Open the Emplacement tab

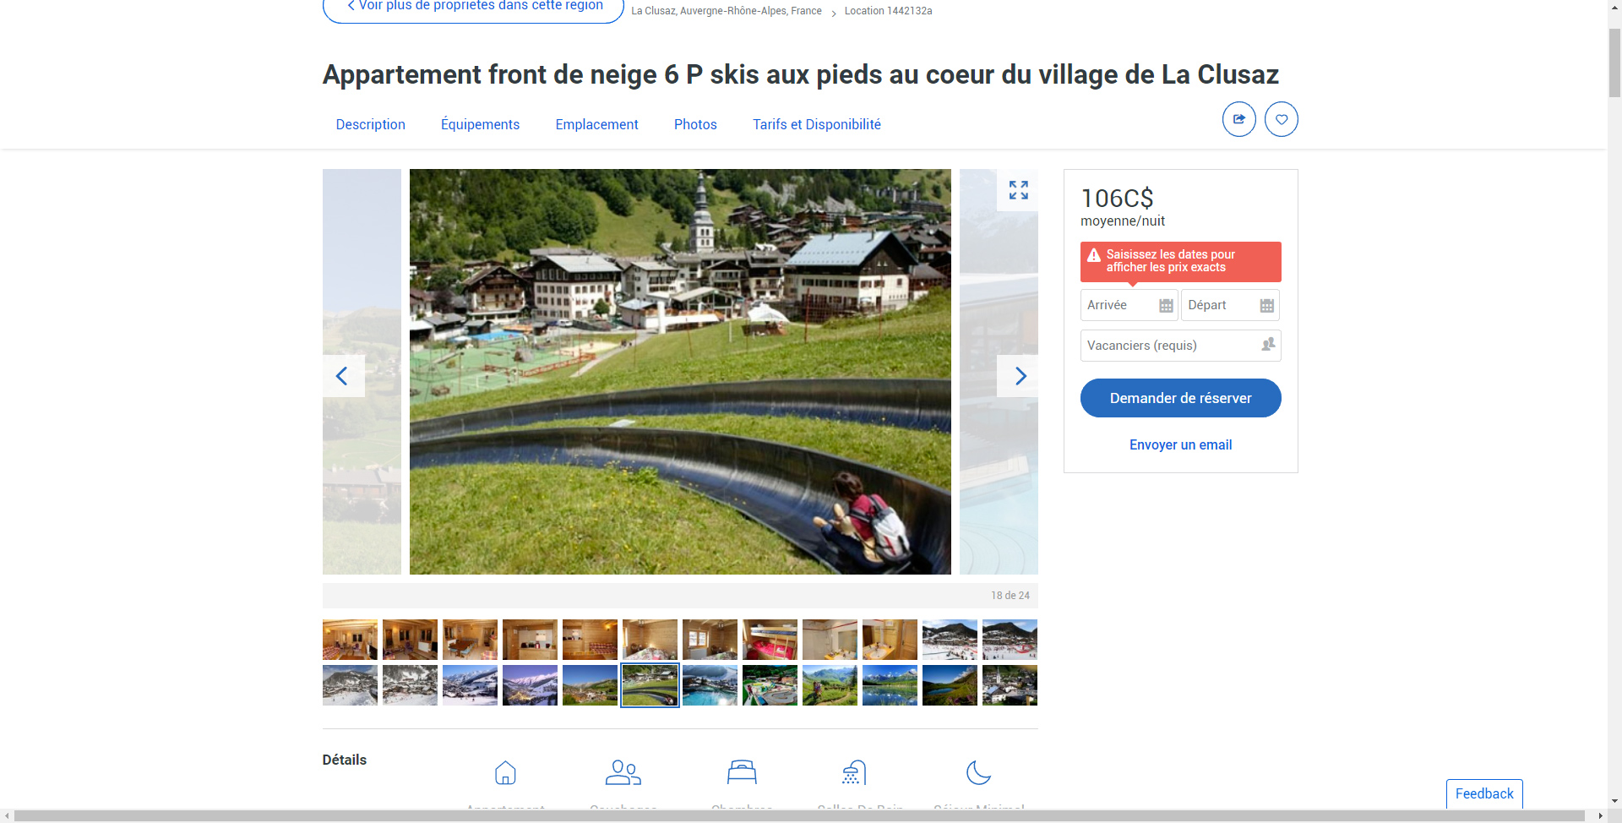[x=596, y=124]
